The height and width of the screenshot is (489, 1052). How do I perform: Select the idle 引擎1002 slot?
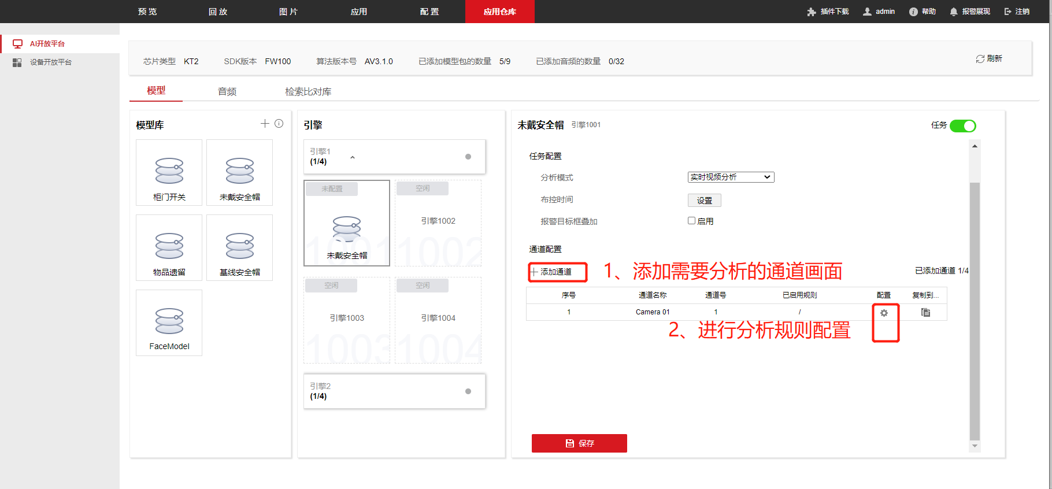pyautogui.click(x=438, y=223)
